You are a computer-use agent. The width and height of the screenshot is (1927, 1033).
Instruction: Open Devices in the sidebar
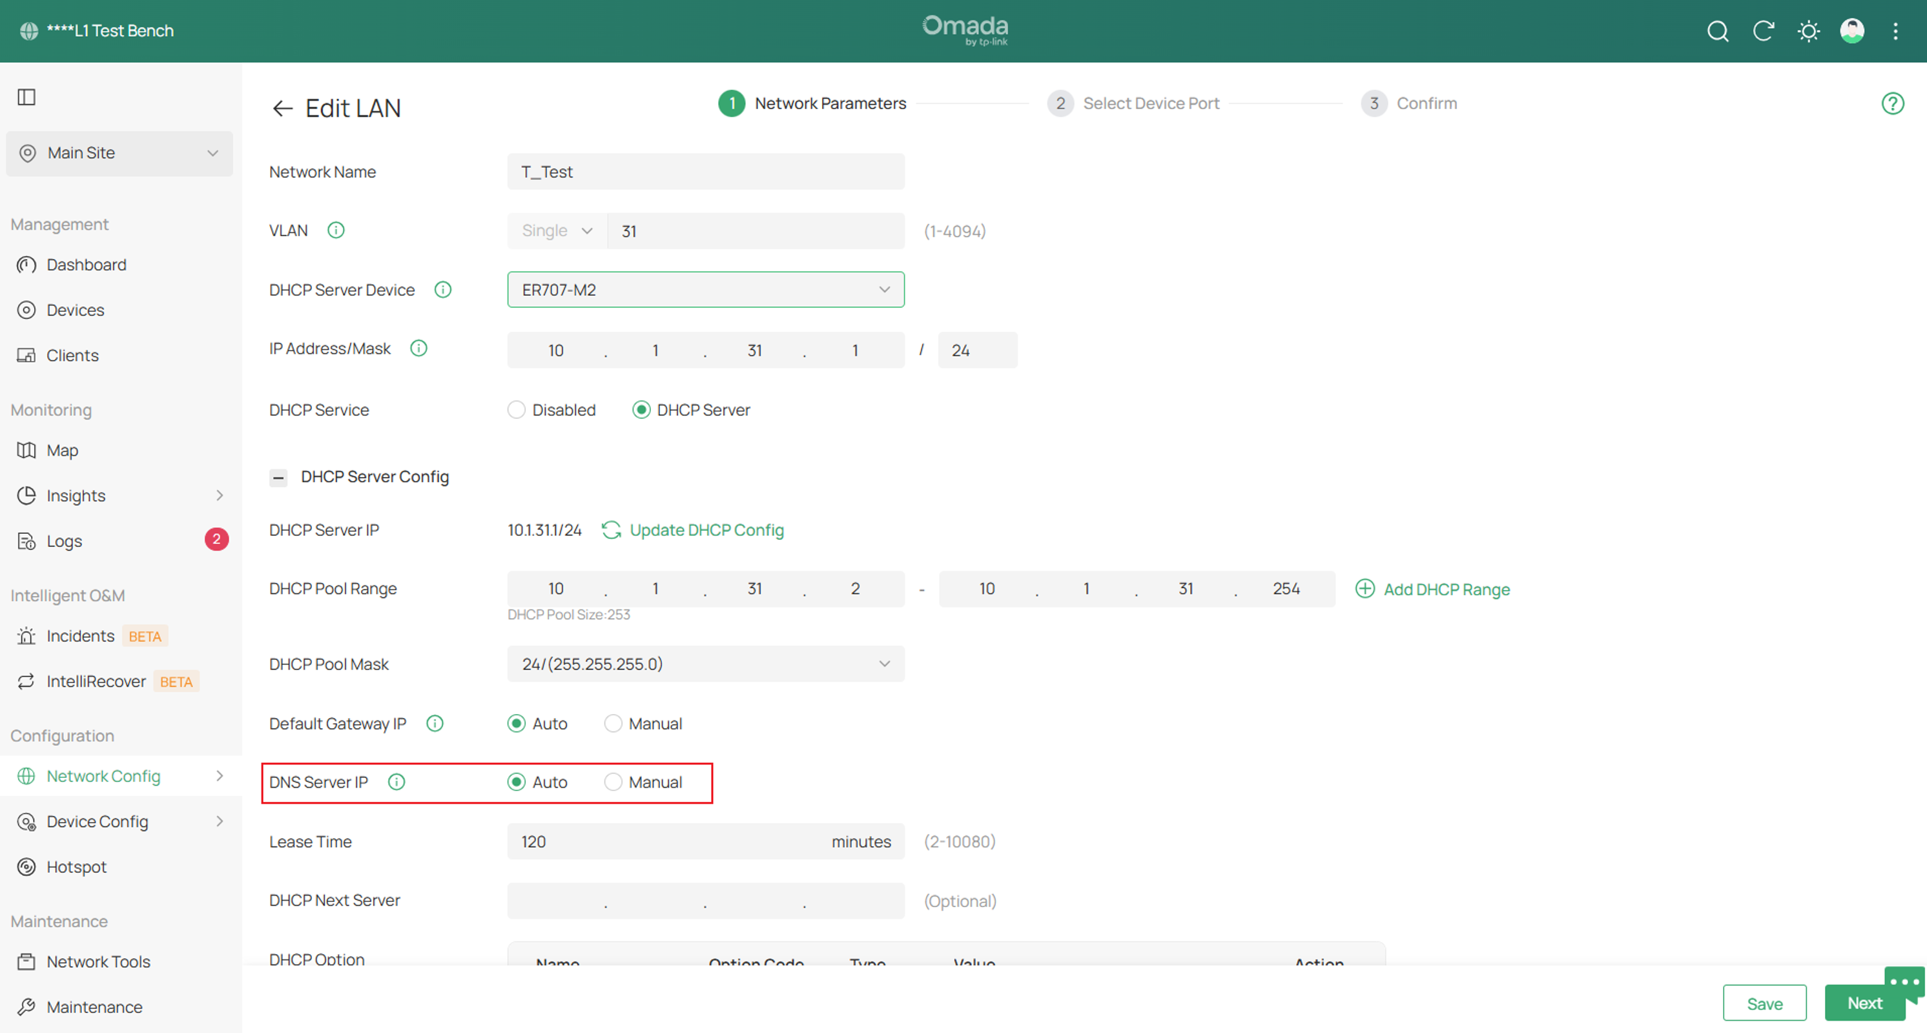pyautogui.click(x=75, y=310)
